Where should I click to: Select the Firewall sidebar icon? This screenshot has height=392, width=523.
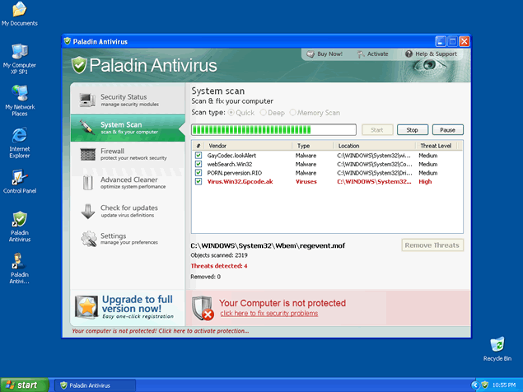point(87,155)
